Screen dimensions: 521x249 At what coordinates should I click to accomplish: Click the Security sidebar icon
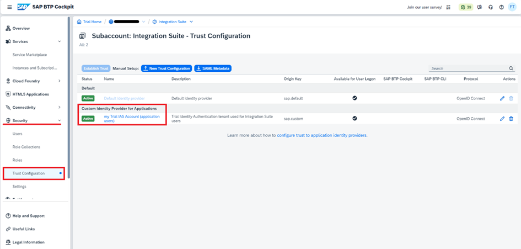pos(8,120)
